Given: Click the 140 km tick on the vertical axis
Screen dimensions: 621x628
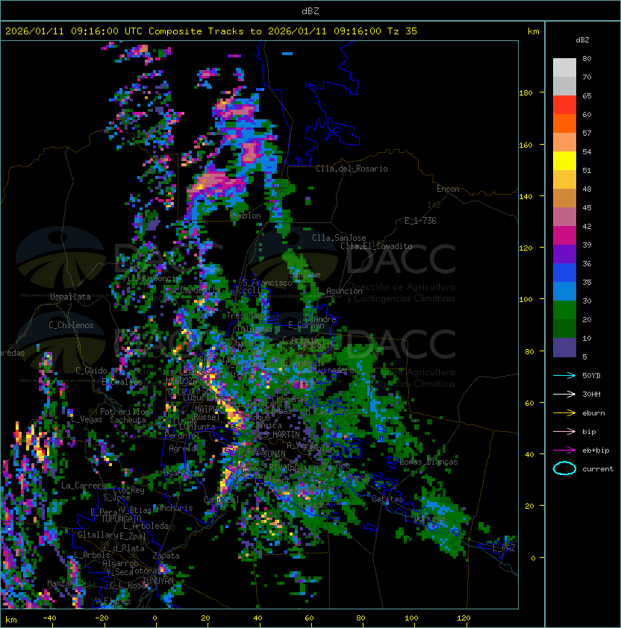Looking at the screenshot, I should 525,197.
